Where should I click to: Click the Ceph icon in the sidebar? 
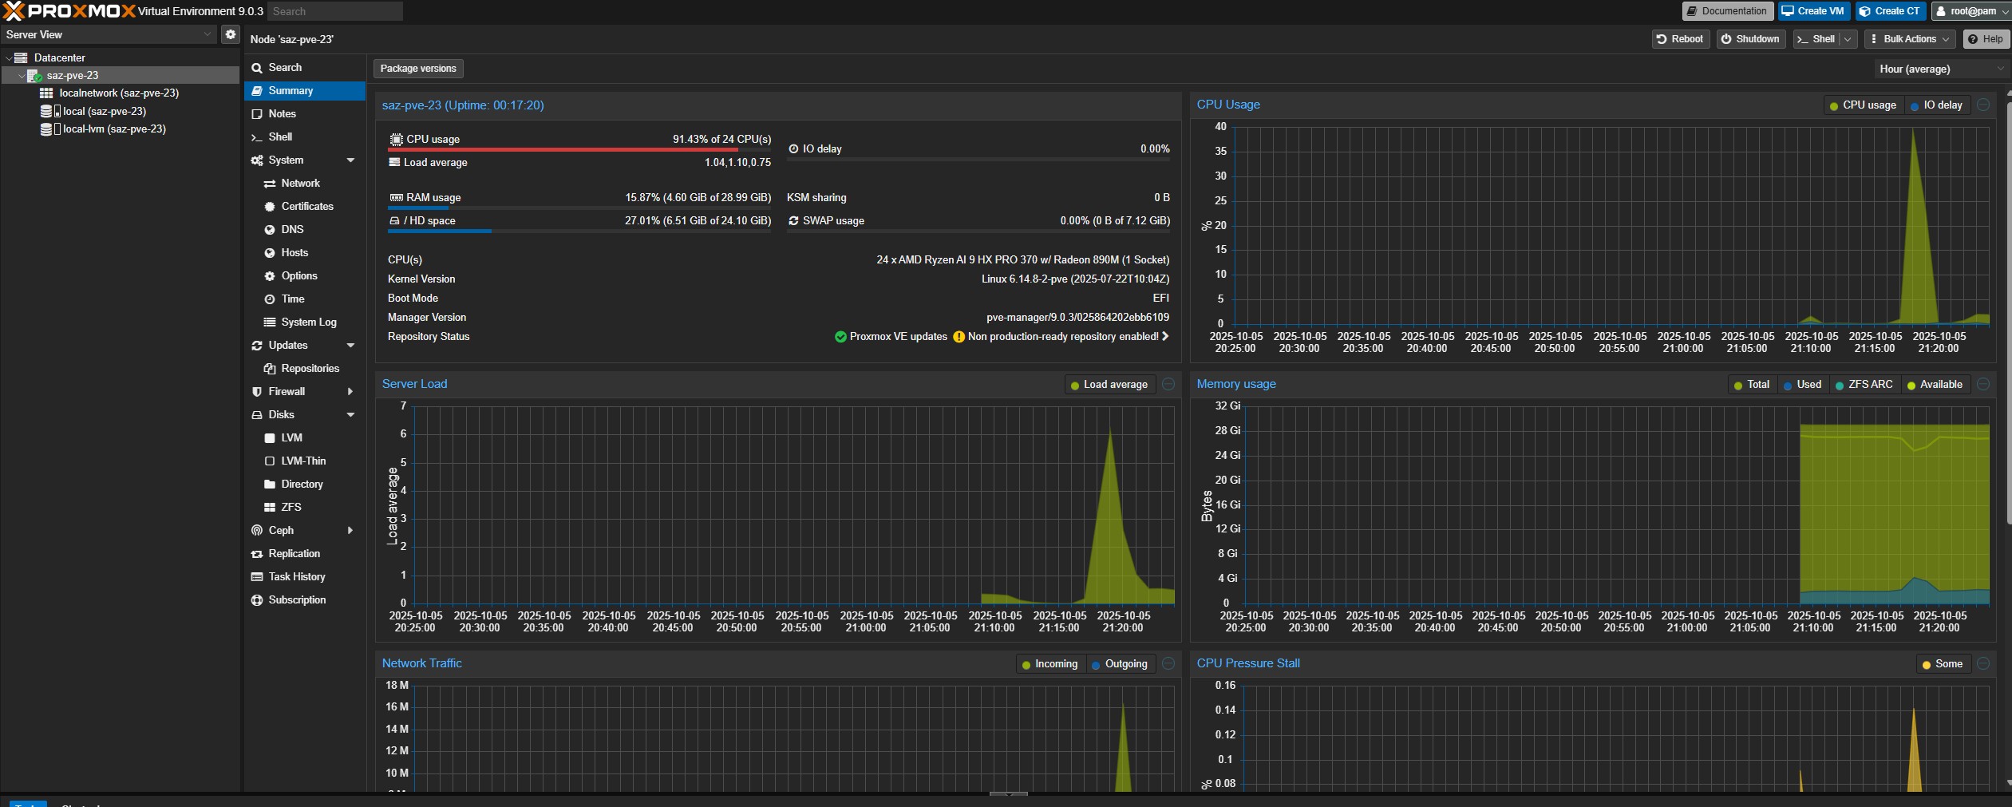(257, 531)
